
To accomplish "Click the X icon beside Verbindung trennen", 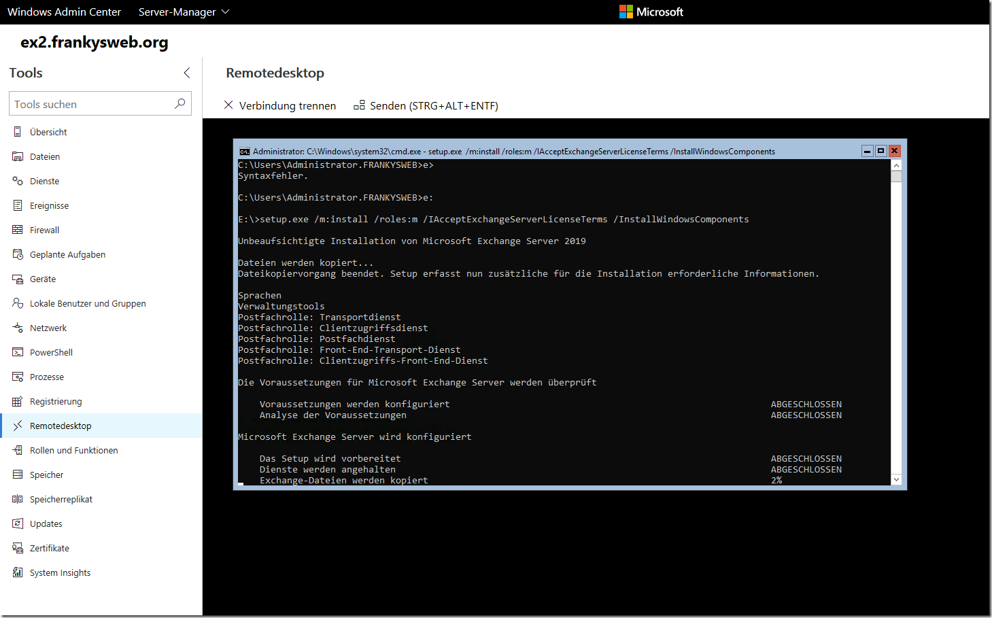I will click(228, 105).
